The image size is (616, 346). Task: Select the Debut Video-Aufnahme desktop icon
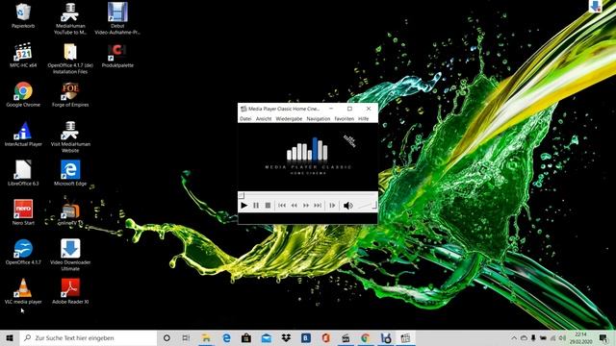point(117,19)
